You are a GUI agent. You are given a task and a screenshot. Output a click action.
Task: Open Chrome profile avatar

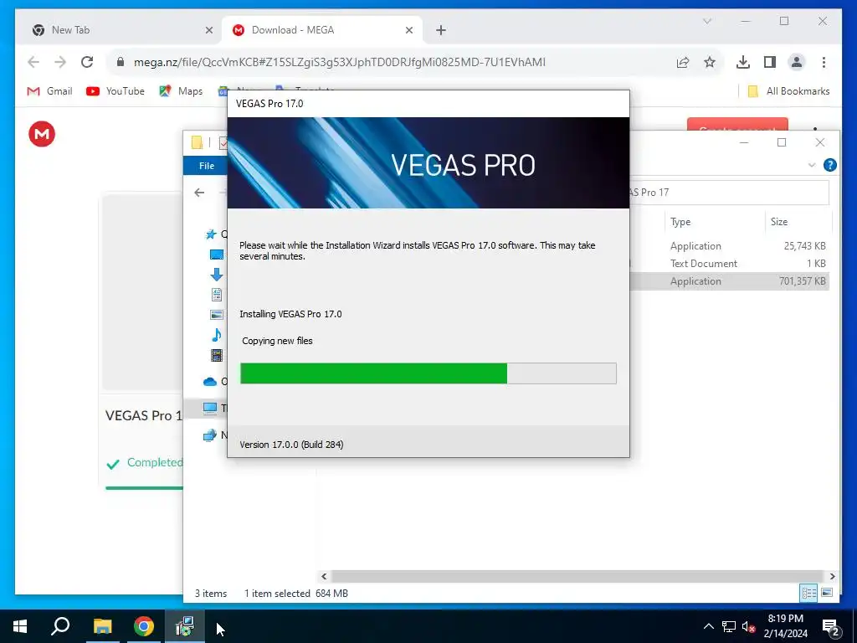797,62
